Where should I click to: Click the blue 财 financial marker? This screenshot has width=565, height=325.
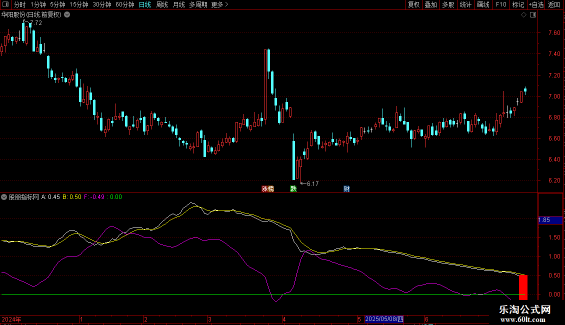[x=346, y=189]
